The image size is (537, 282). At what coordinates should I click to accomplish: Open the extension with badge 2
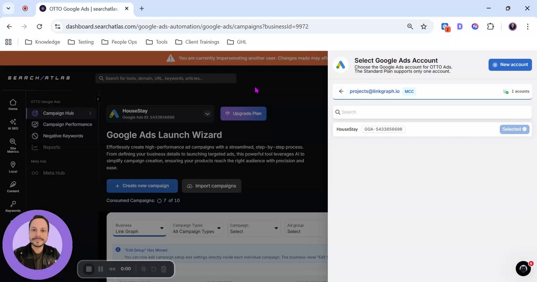445,27
